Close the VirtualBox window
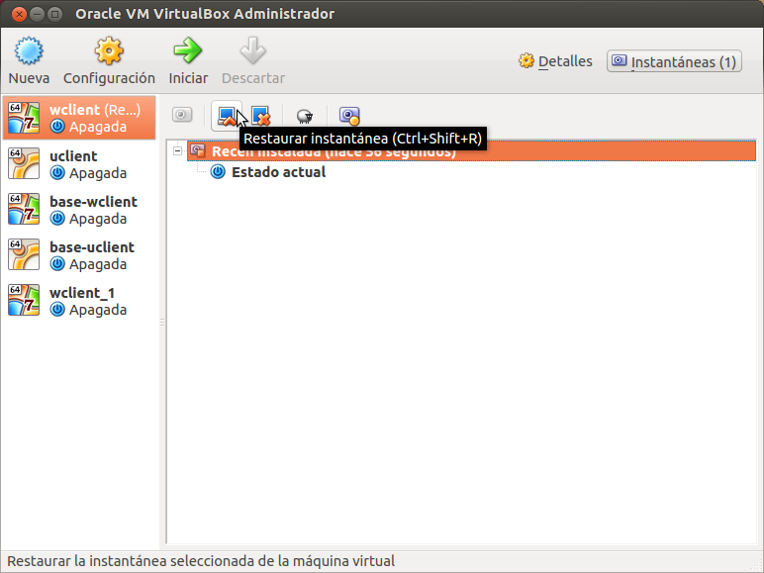Screen dimensions: 764x573 (x=19, y=14)
